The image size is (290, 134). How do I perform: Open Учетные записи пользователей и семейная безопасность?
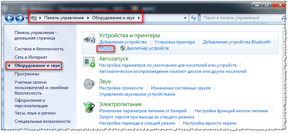[41, 88]
